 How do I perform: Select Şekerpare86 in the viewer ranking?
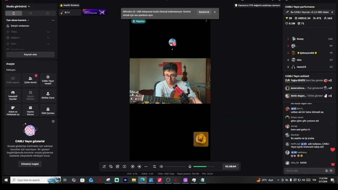point(310,53)
